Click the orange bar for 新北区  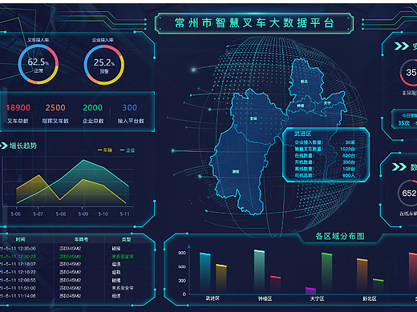pyautogui.click(x=362, y=275)
